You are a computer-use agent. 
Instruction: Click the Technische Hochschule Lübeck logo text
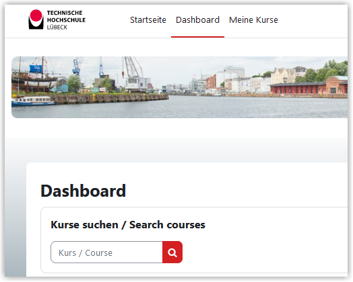tap(66, 19)
